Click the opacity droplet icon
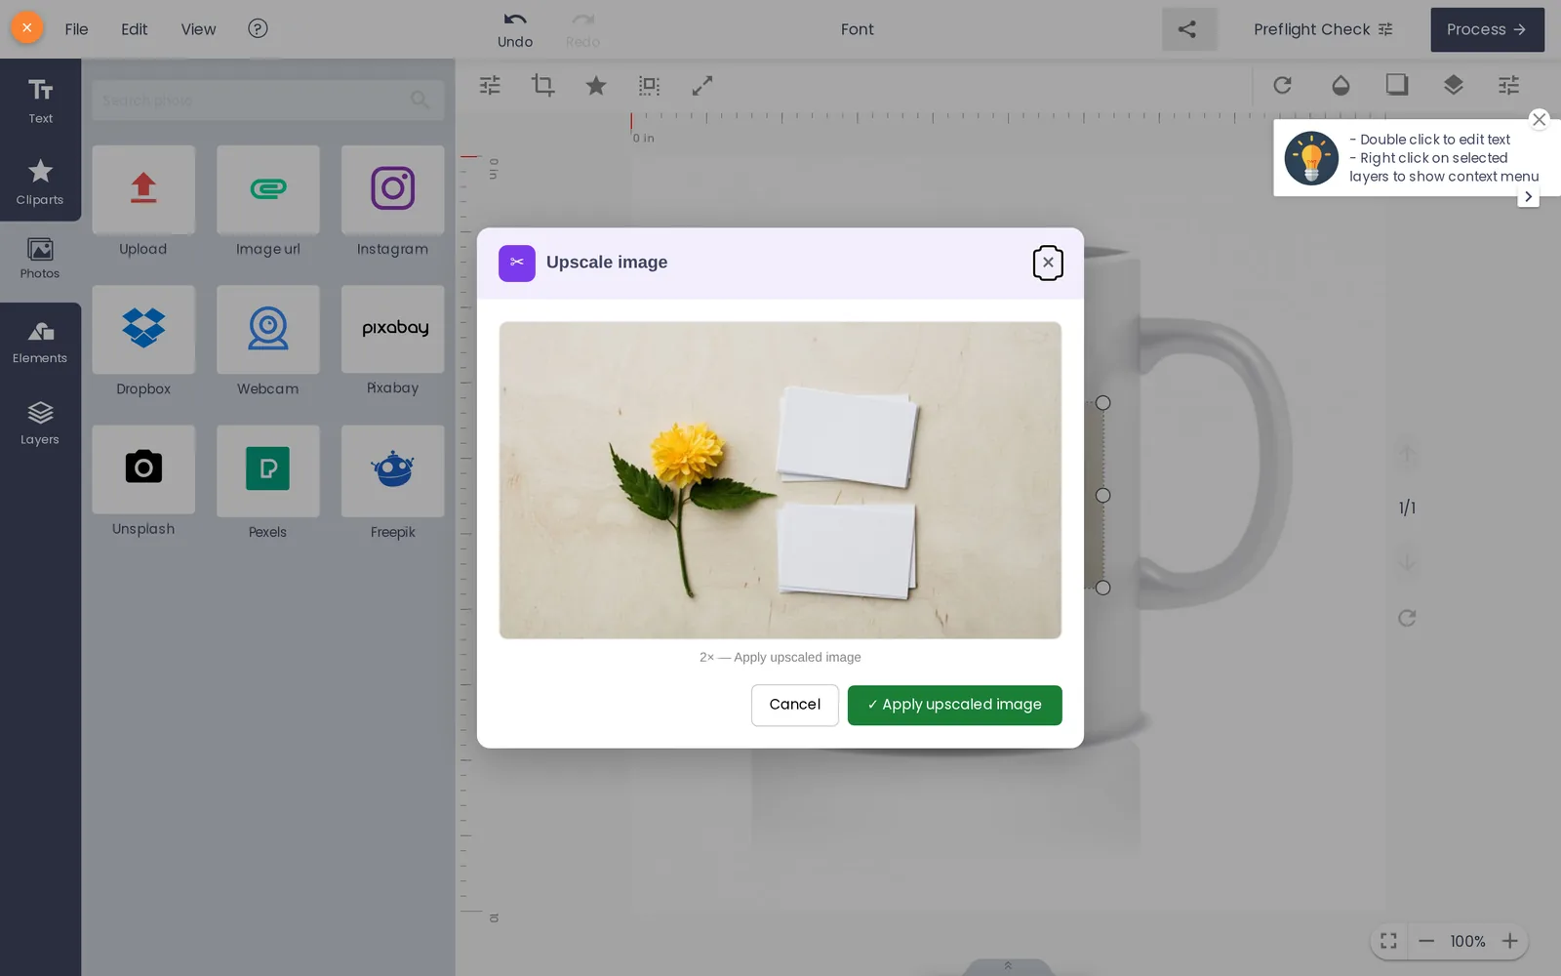Screen dimensions: 1561x976 1341,85
